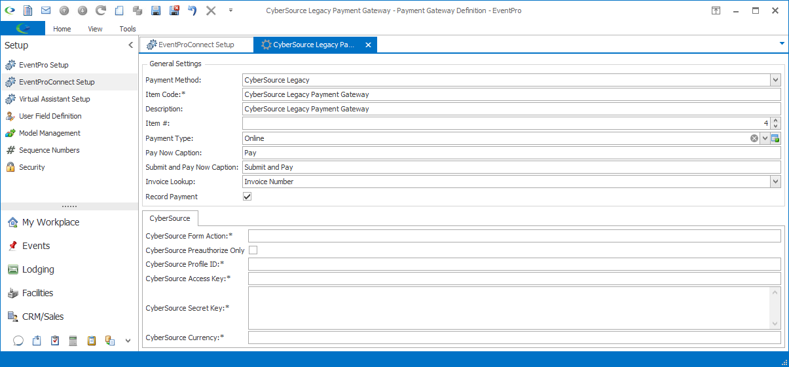
Task: Click Submit and Pay Now Caption field
Action: [x=511, y=167]
